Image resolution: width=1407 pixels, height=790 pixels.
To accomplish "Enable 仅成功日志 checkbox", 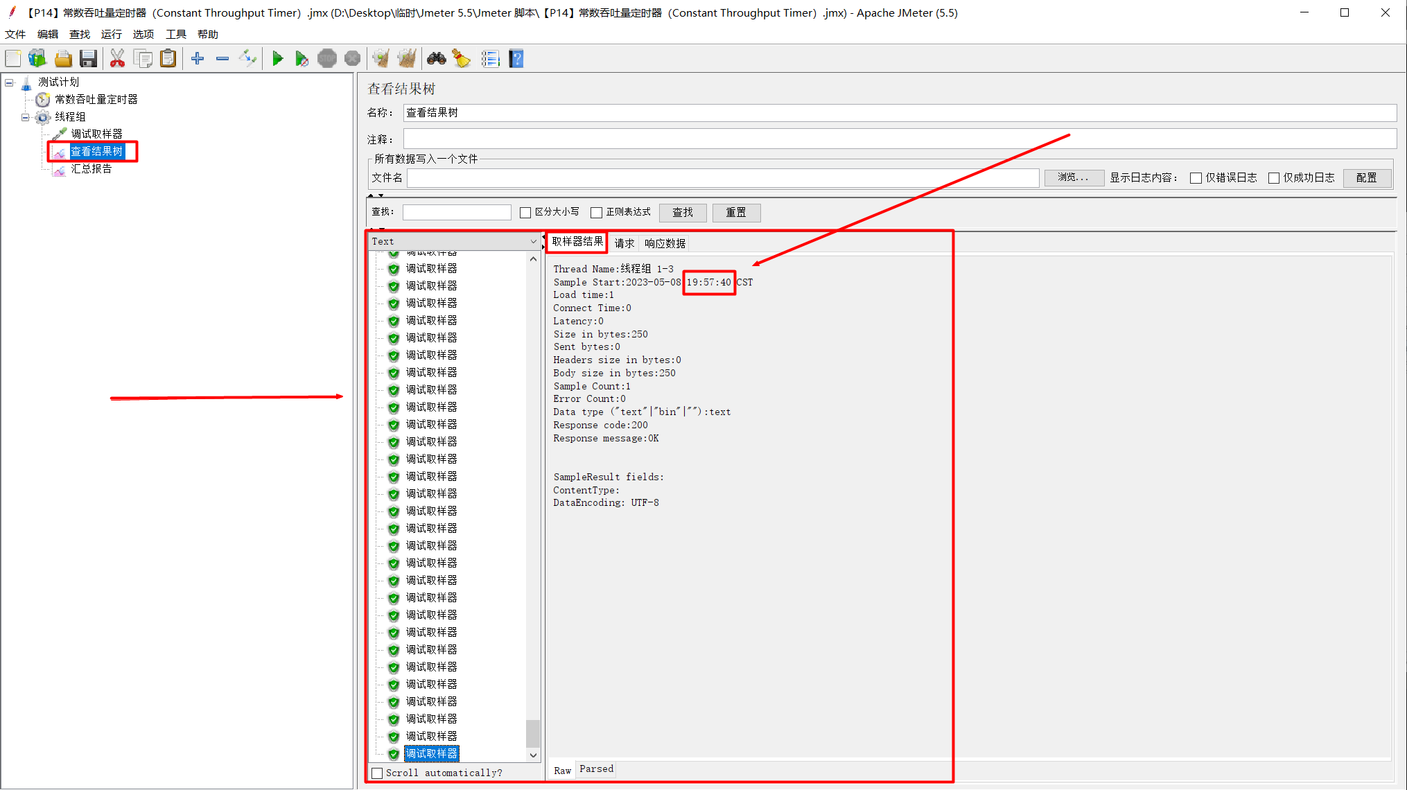I will 1274,178.
